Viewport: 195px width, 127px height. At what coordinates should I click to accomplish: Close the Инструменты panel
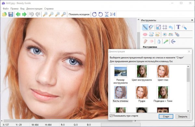point(192,20)
